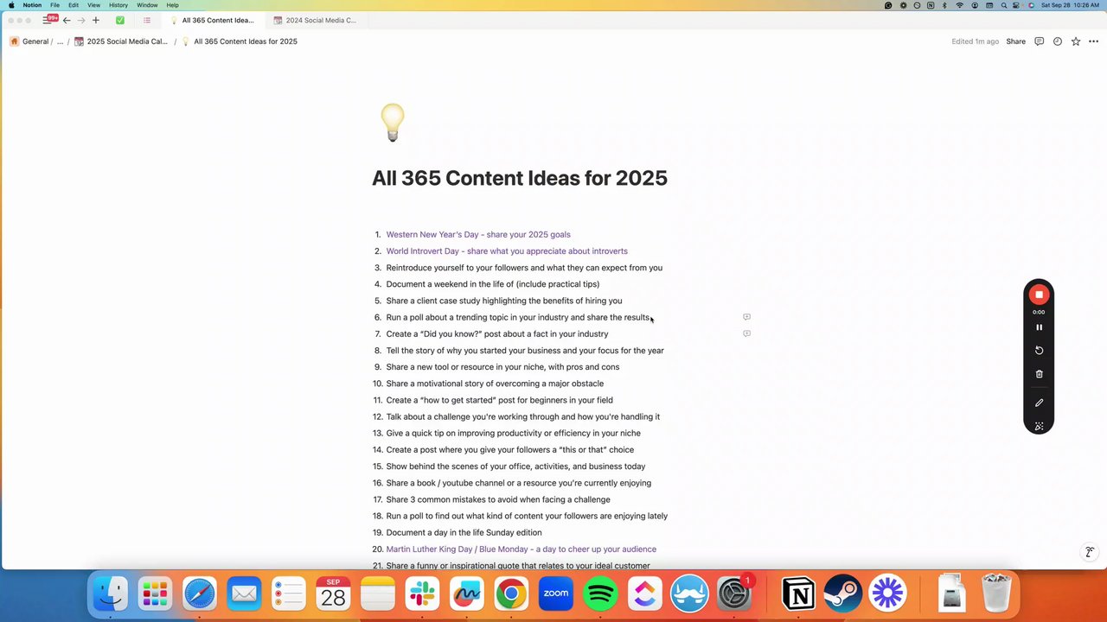
Task: Favorite the page with the star icon
Action: 1076,41
